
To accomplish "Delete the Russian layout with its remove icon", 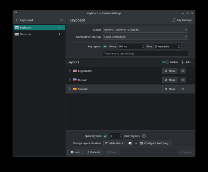I will tap(183, 80).
